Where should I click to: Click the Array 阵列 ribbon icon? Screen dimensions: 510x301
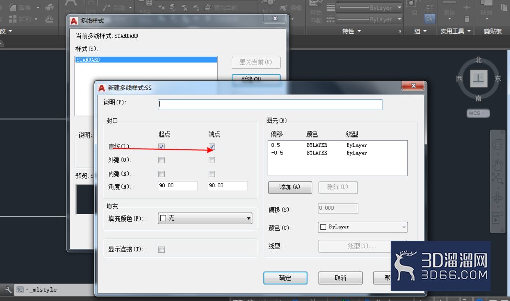click(x=13, y=19)
